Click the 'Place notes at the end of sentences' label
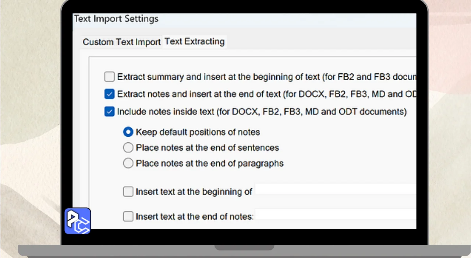The image size is (471, 258). (207, 148)
